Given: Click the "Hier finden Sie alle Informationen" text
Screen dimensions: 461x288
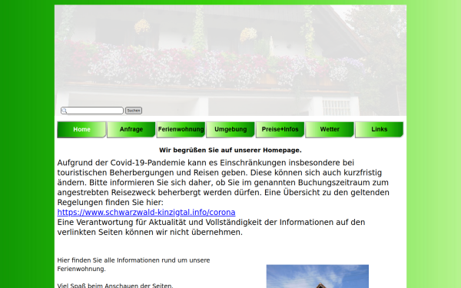Looking at the screenshot, I should 134,264.
